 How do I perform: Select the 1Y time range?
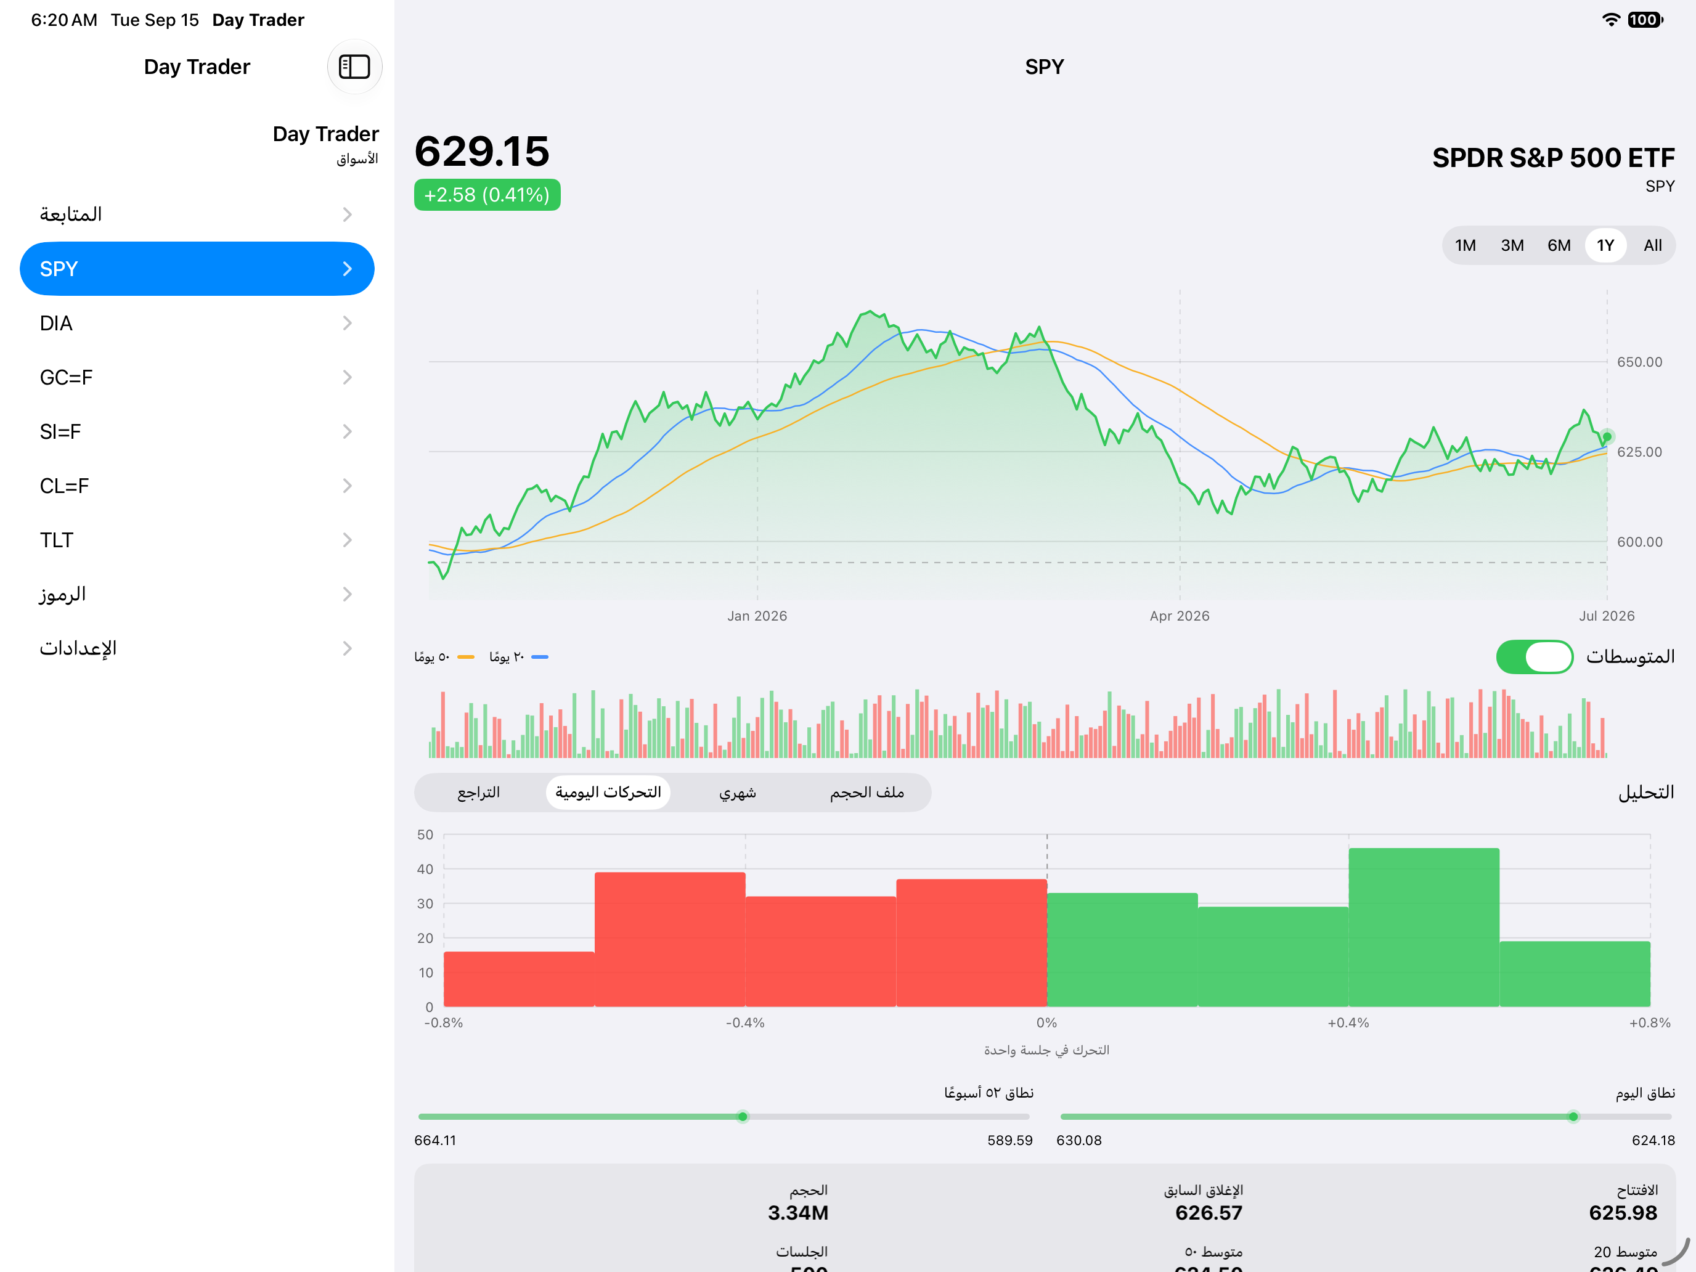coord(1605,245)
